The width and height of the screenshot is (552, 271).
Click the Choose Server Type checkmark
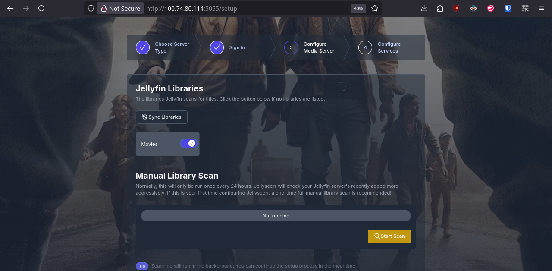143,47
